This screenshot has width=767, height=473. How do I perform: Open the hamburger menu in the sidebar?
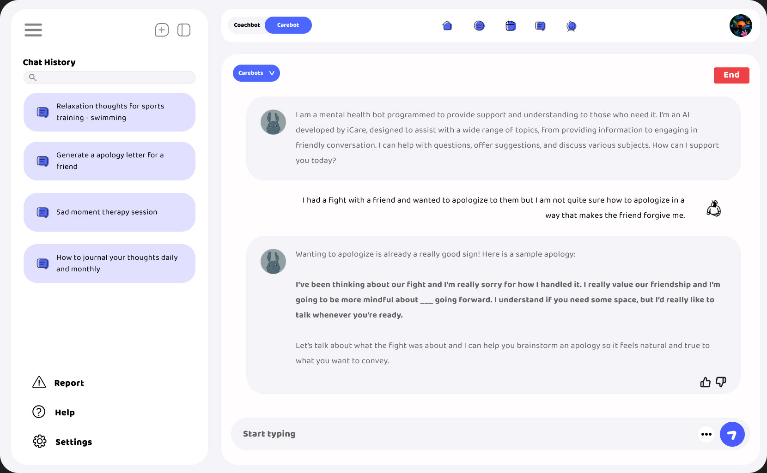pos(33,30)
